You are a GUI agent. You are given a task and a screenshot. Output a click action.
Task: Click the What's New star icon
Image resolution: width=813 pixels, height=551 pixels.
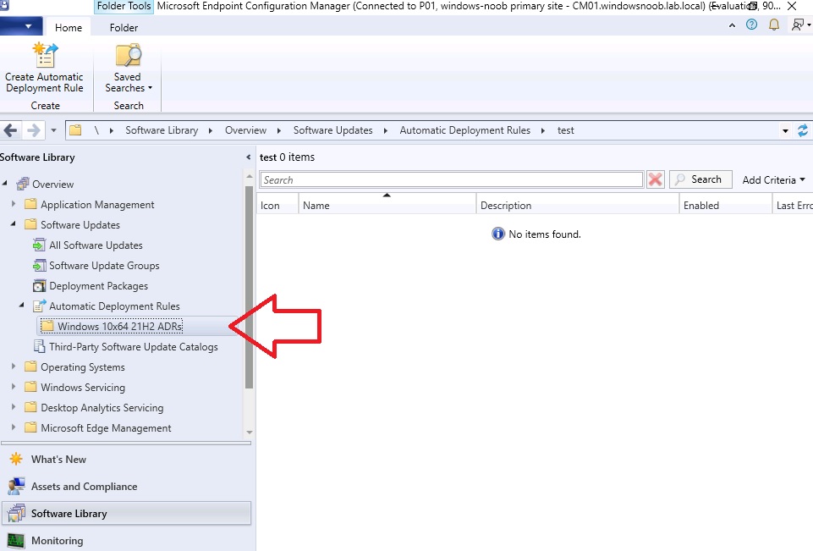tap(16, 459)
